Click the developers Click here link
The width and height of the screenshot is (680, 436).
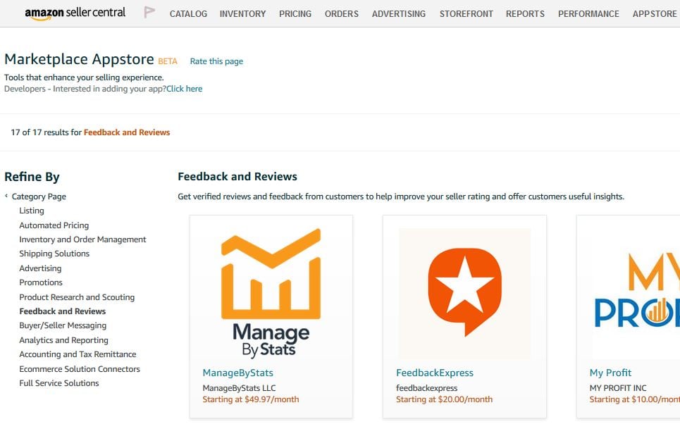click(x=185, y=89)
